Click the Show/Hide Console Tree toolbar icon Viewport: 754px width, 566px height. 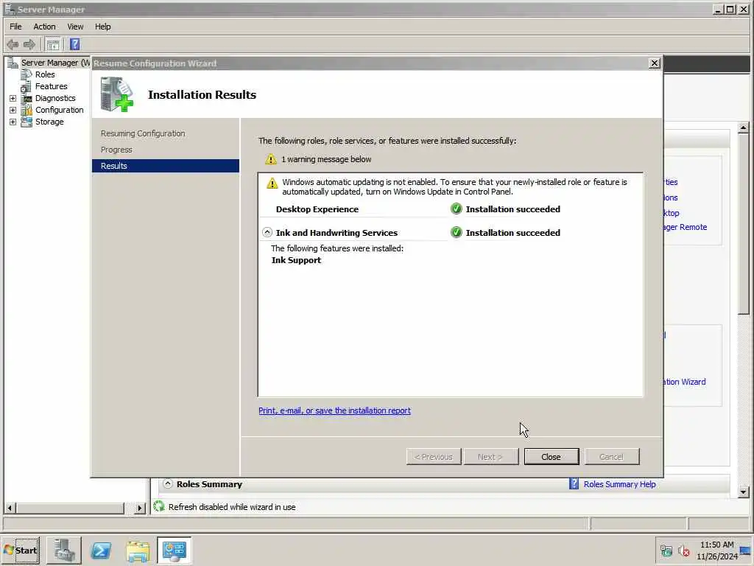coord(53,45)
